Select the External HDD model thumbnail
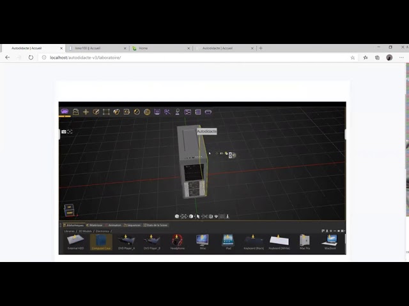 [75, 242]
